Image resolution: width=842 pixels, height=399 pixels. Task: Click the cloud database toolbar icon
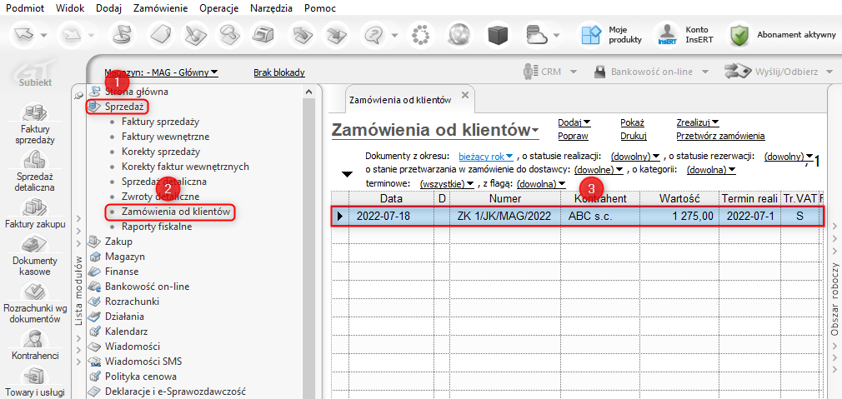[537, 35]
